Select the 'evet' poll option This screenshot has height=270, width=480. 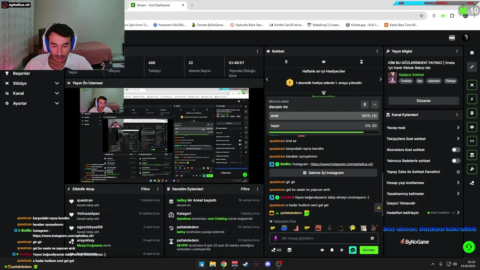coord(323,116)
